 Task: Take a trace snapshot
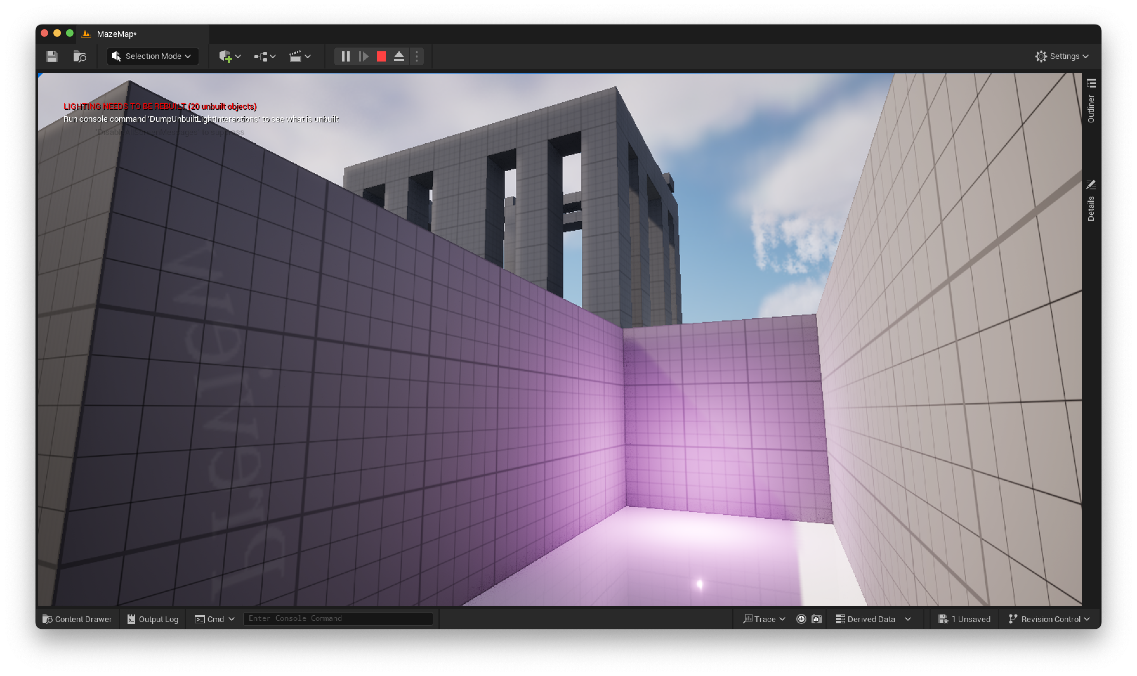[816, 619]
